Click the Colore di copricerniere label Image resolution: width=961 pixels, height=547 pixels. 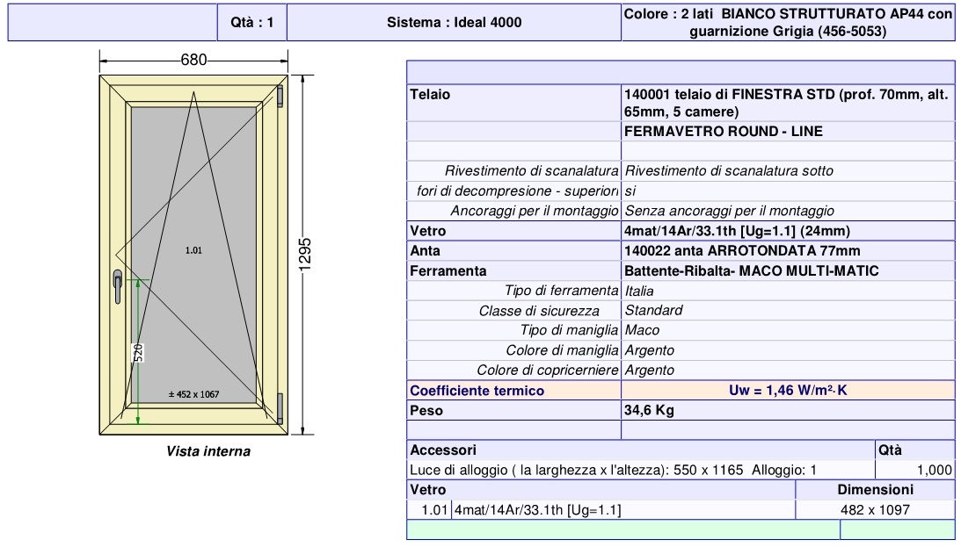tap(548, 371)
